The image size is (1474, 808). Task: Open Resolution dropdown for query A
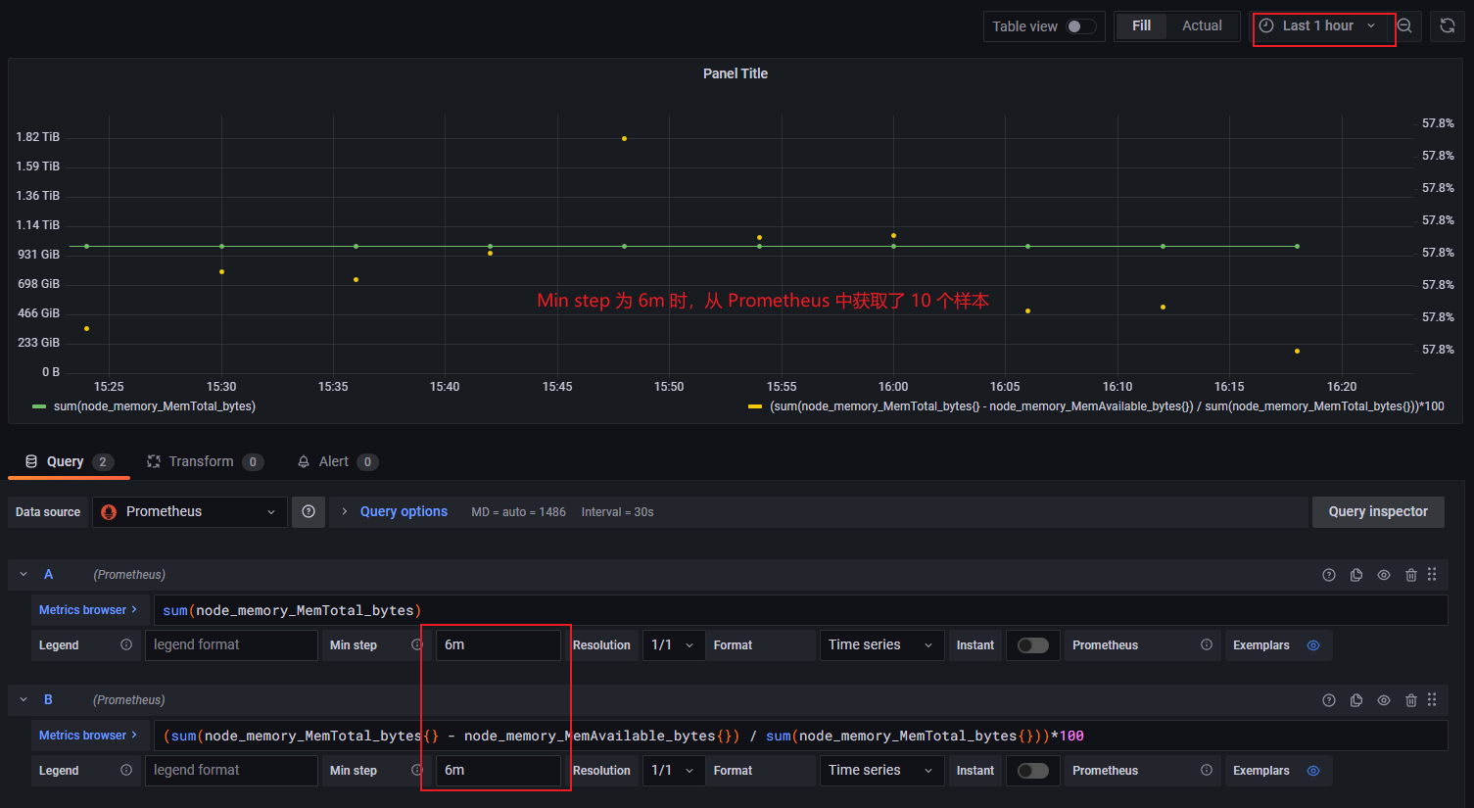click(674, 645)
